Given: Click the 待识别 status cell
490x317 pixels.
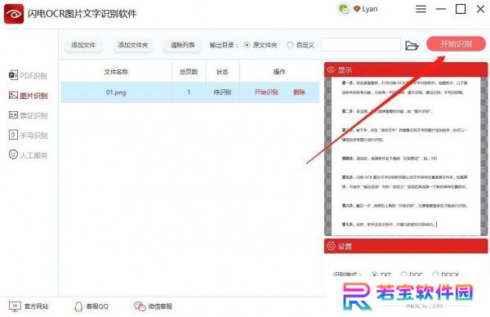Looking at the screenshot, I should pos(222,92).
